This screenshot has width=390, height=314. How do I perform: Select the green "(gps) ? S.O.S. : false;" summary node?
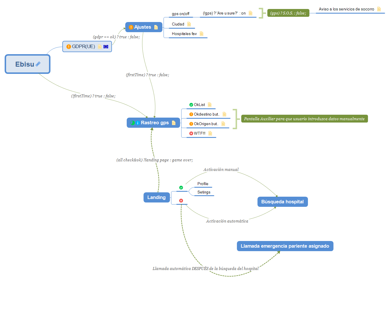pyautogui.click(x=288, y=13)
